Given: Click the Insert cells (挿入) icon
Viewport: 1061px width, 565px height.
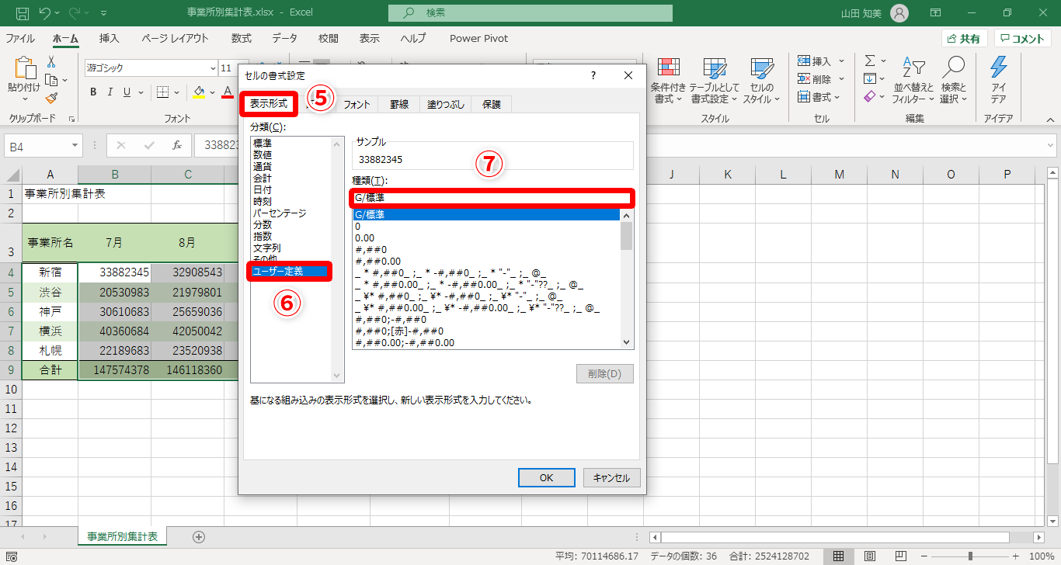Looking at the screenshot, I should coord(802,61).
